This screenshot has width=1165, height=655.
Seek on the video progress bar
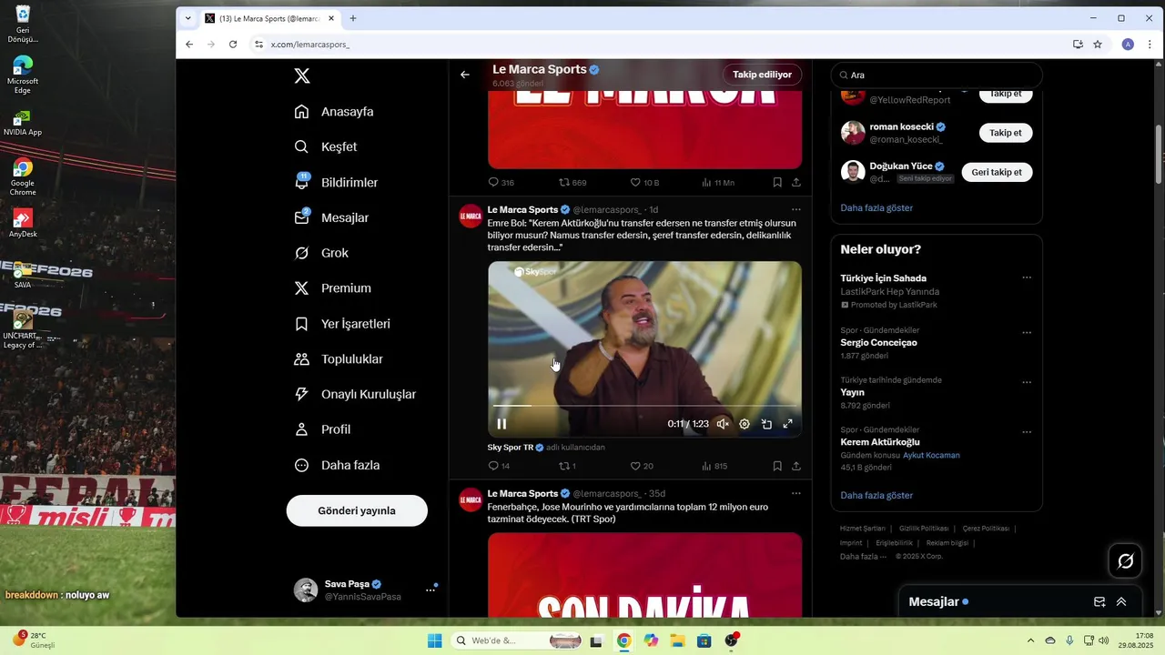644,406
